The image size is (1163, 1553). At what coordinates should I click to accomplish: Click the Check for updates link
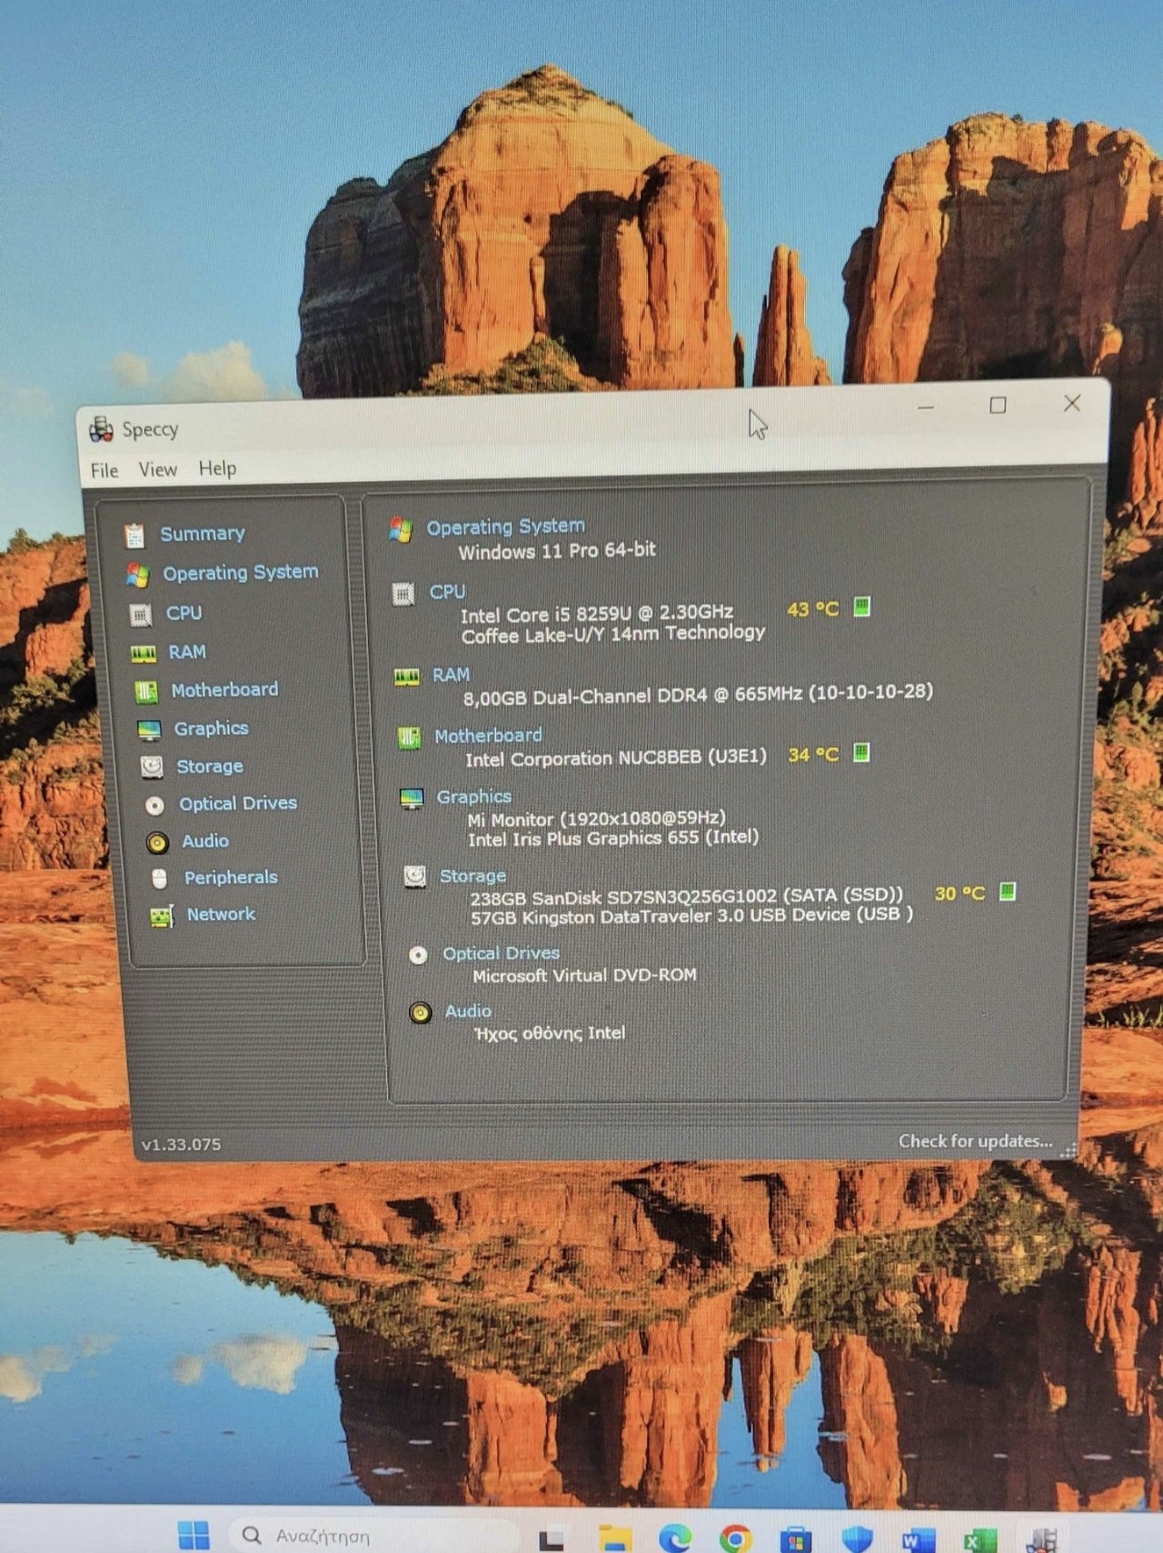click(975, 1140)
